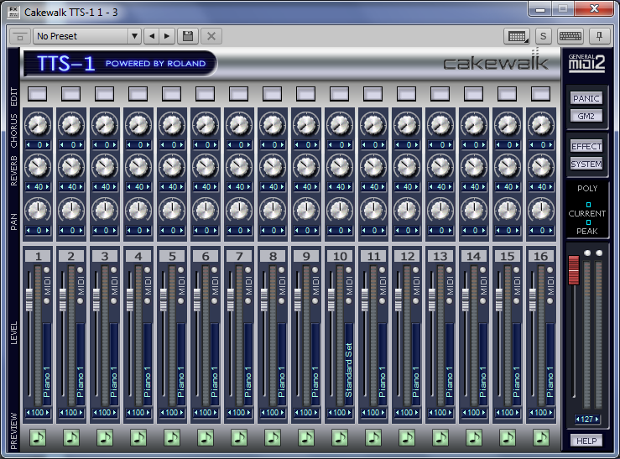Delete preset using the X icon
620x459 pixels.
211,36
